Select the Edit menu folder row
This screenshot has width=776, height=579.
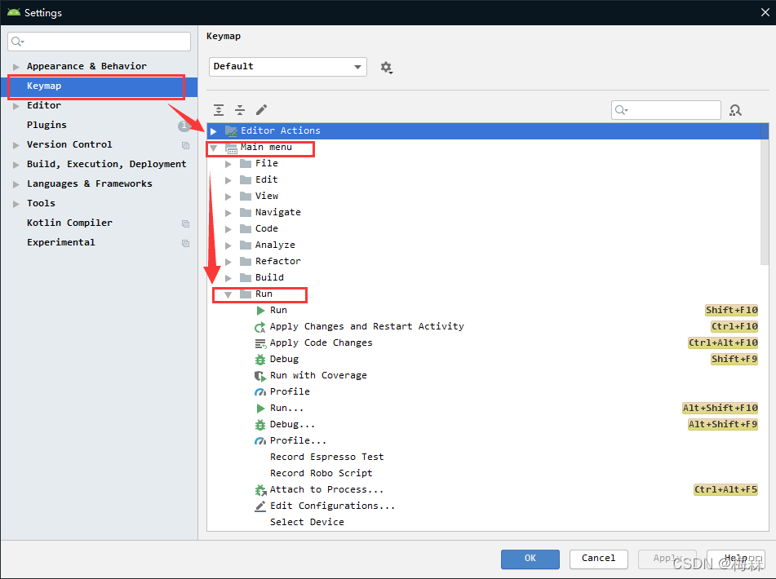tap(484, 180)
